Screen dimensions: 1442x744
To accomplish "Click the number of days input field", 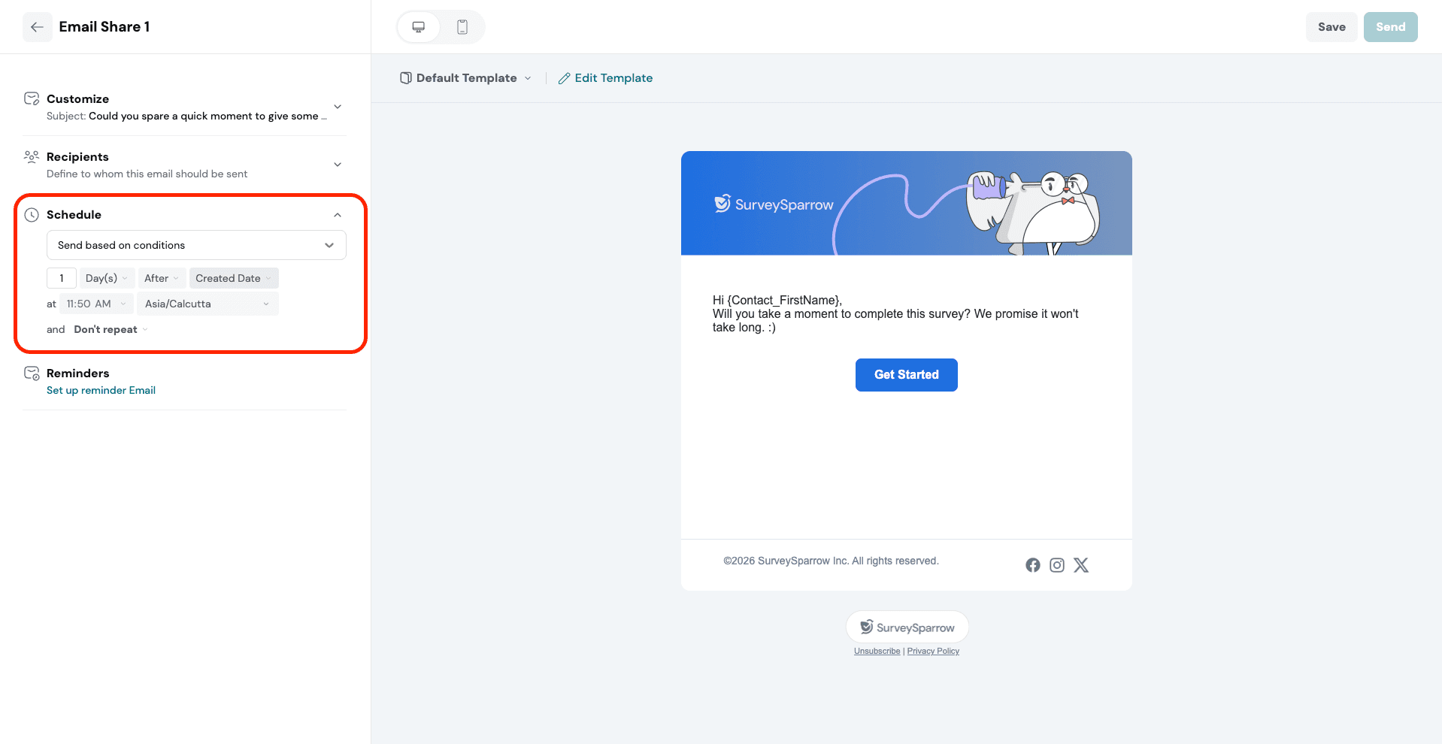I will tap(62, 278).
